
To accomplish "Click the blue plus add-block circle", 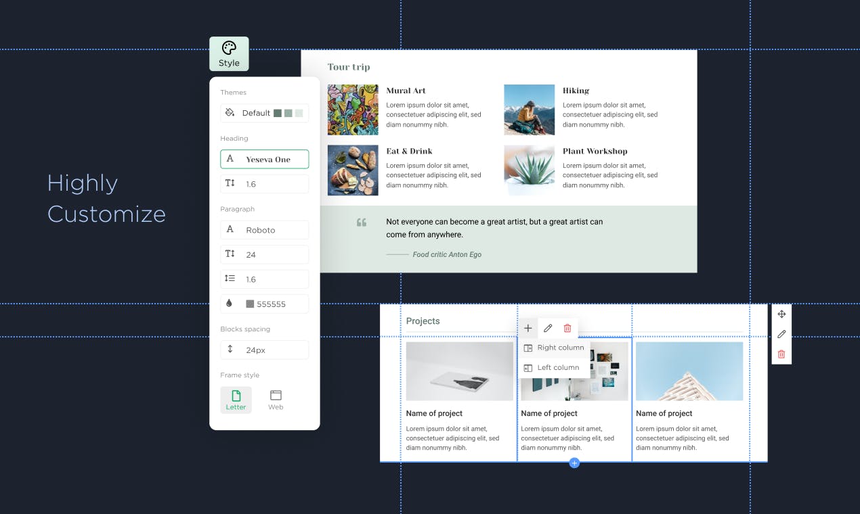I will point(574,463).
